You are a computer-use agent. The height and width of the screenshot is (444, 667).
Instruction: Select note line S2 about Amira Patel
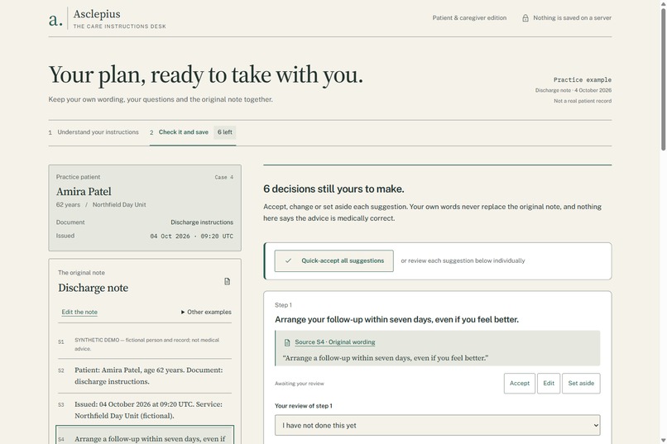pos(145,375)
